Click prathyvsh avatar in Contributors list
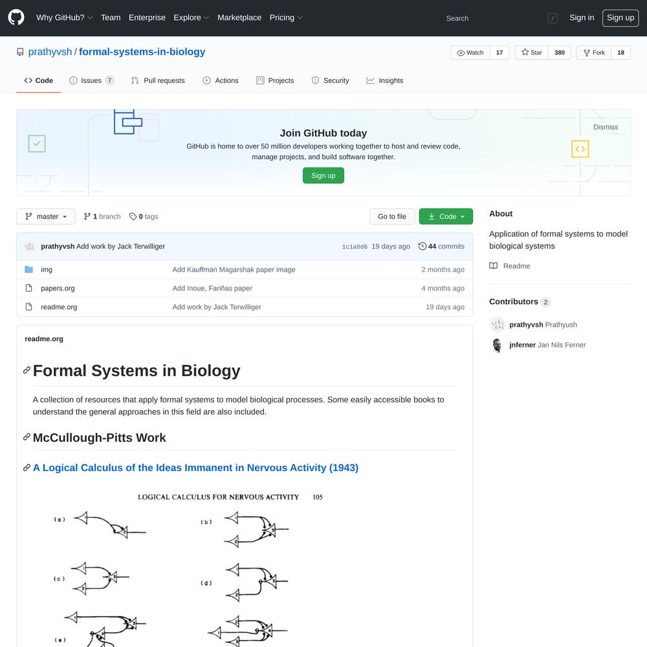This screenshot has width=647, height=647. point(497,324)
